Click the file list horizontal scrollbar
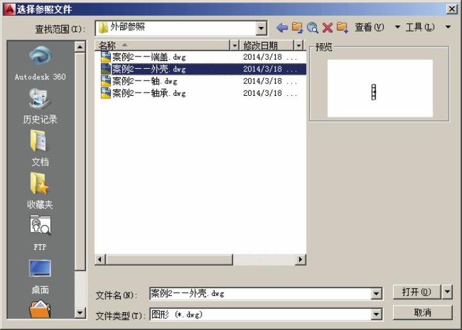Screen dimensions: 462x330 [x=197, y=260]
